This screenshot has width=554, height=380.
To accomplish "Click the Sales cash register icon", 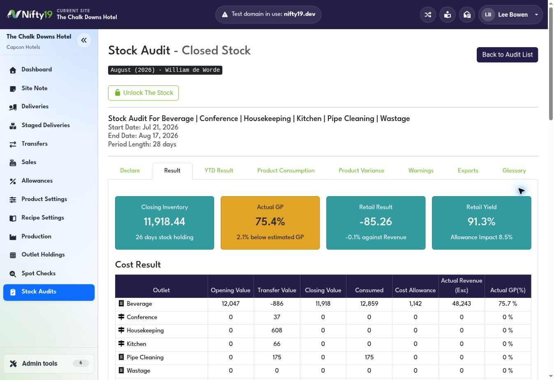I will (x=13, y=163).
